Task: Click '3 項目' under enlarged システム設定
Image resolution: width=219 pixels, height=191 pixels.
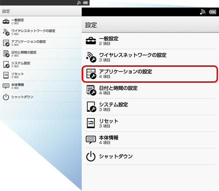Action: click(x=105, y=110)
